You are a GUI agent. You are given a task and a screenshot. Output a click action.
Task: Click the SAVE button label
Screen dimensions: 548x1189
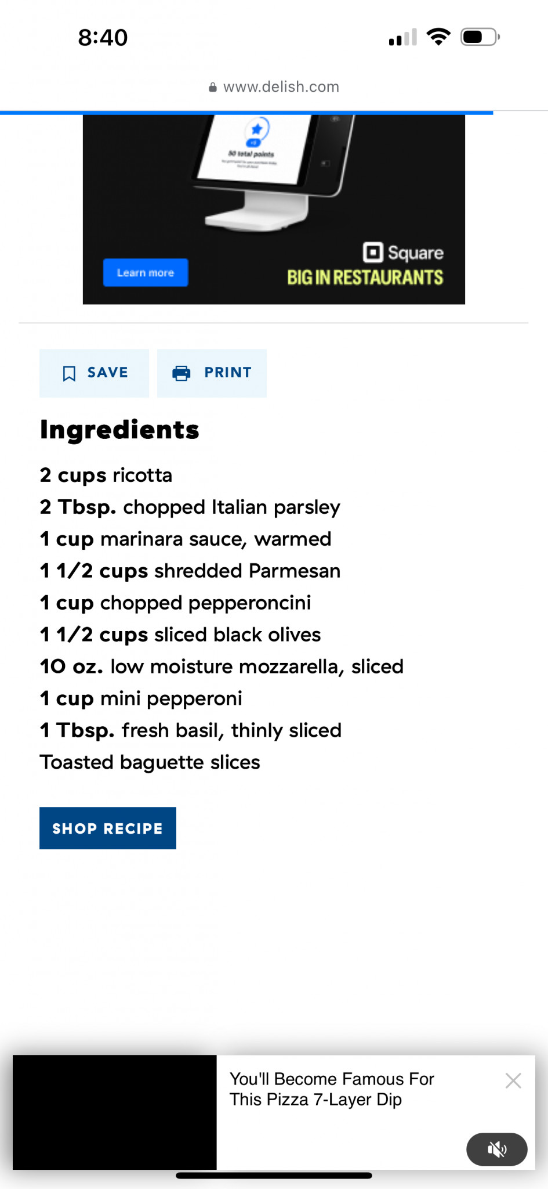(x=108, y=373)
